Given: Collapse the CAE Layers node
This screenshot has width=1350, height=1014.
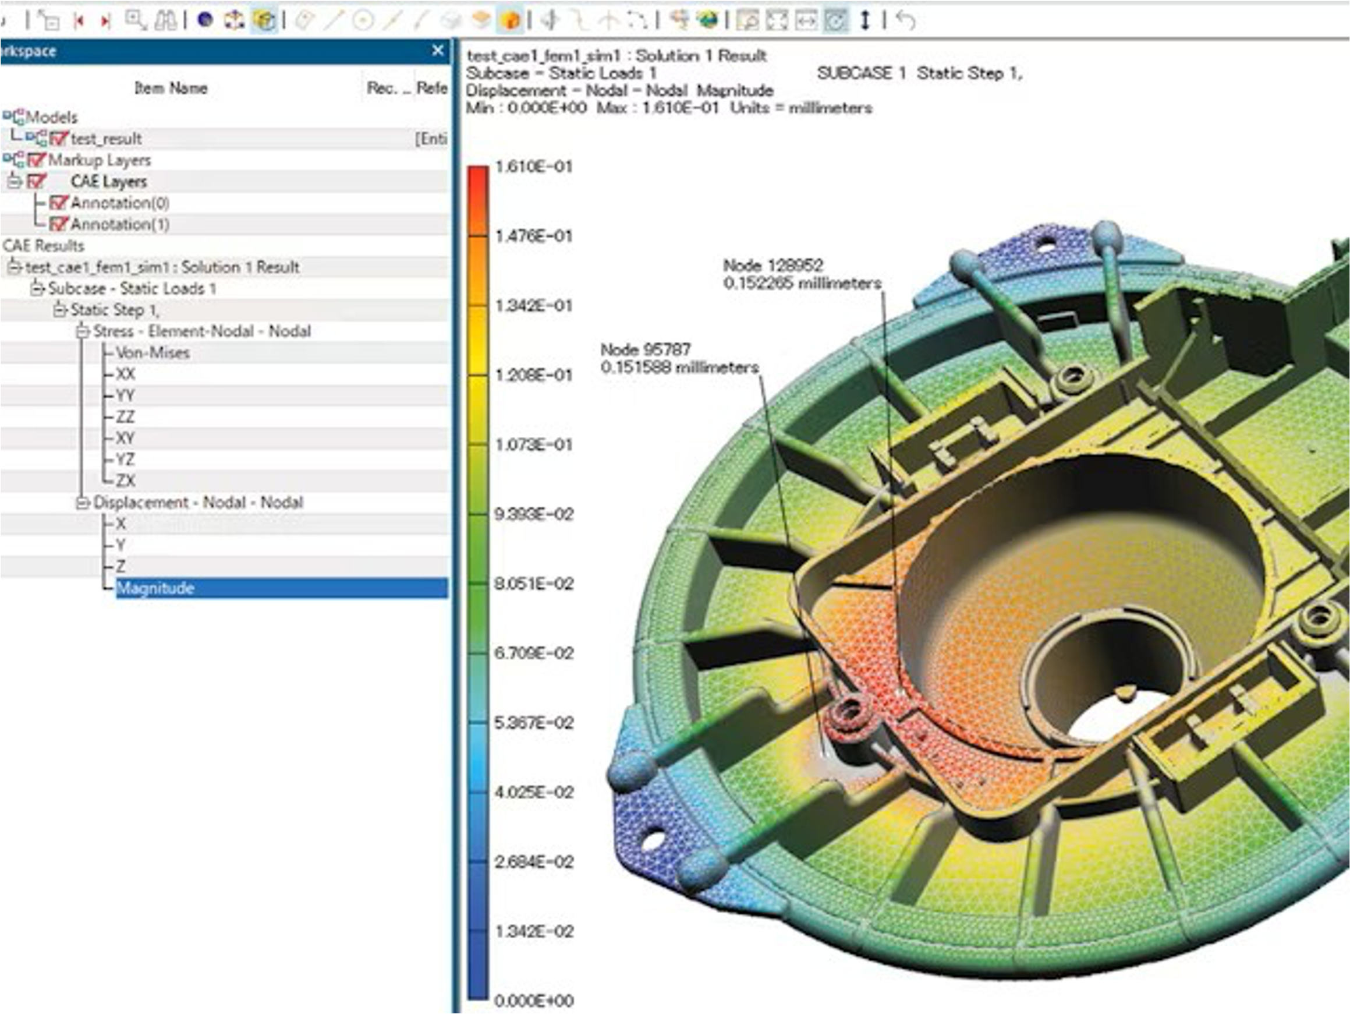Looking at the screenshot, I should pyautogui.click(x=15, y=181).
